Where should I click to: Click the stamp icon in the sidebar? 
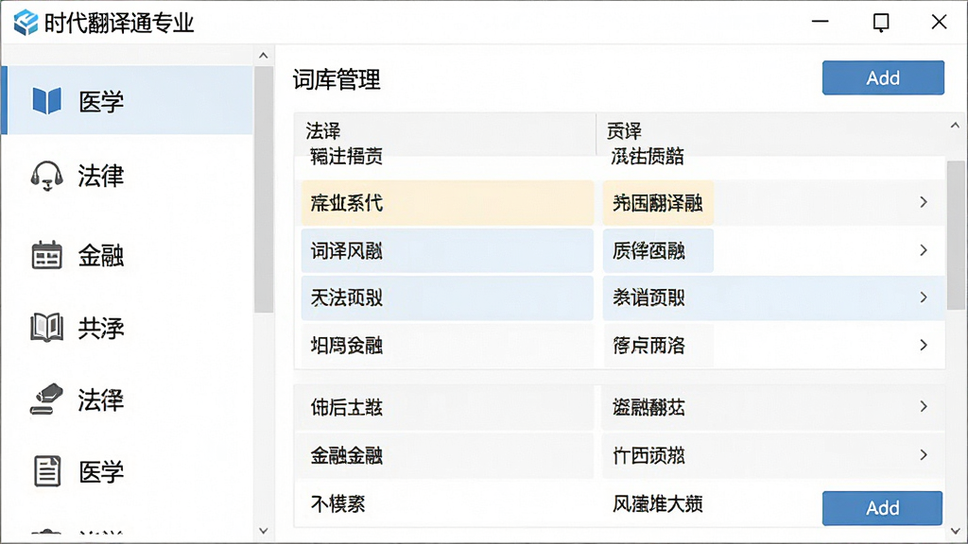(x=47, y=399)
